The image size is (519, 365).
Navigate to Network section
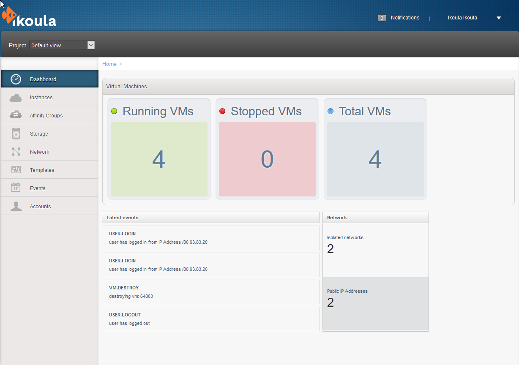tap(50, 152)
